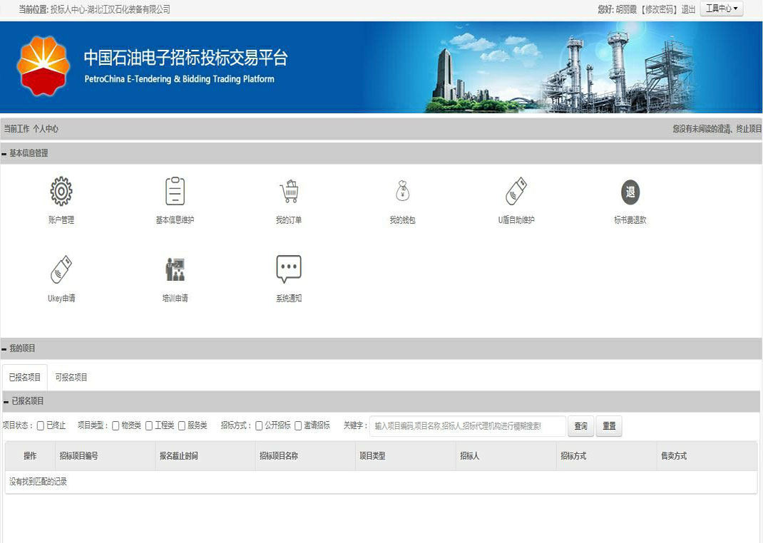The image size is (763, 543).
Task: Open the 我的订单 shopping cart icon
Action: [289, 191]
